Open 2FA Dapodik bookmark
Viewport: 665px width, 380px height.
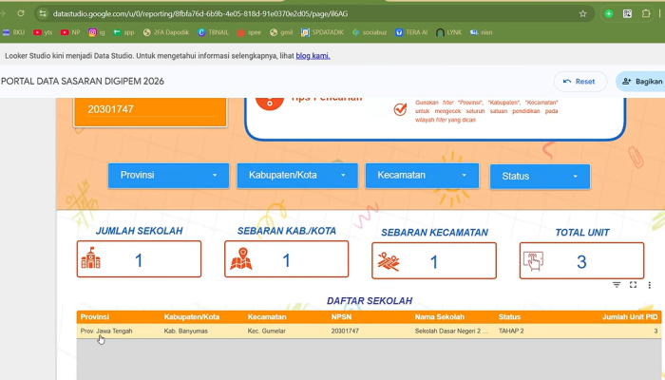click(x=166, y=32)
